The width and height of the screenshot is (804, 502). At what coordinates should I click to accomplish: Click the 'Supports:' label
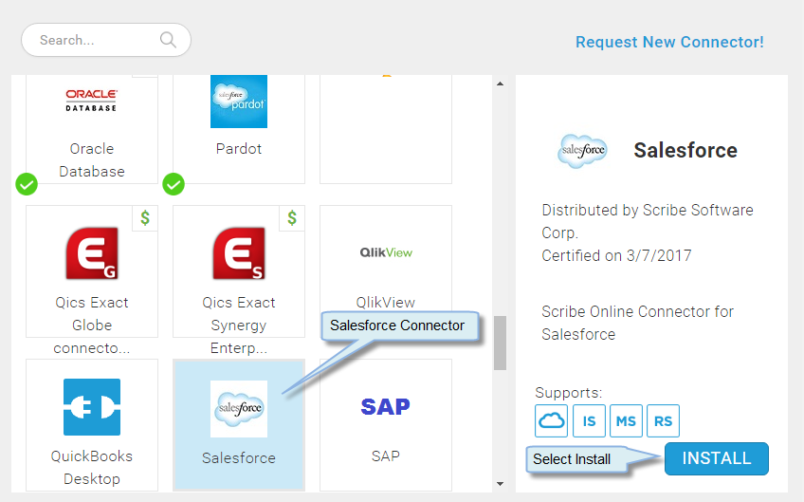pos(568,393)
